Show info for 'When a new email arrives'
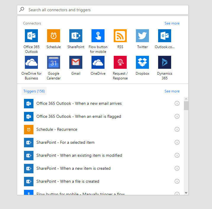Image resolution: width=212 pixels, height=209 pixels. [177, 103]
